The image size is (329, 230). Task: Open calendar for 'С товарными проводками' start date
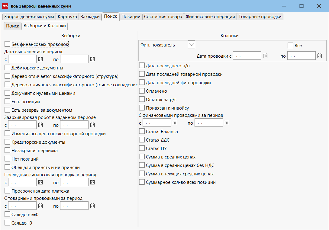click(40, 206)
